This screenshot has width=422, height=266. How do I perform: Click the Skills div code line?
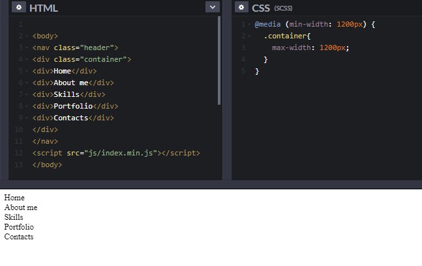pos(68,94)
